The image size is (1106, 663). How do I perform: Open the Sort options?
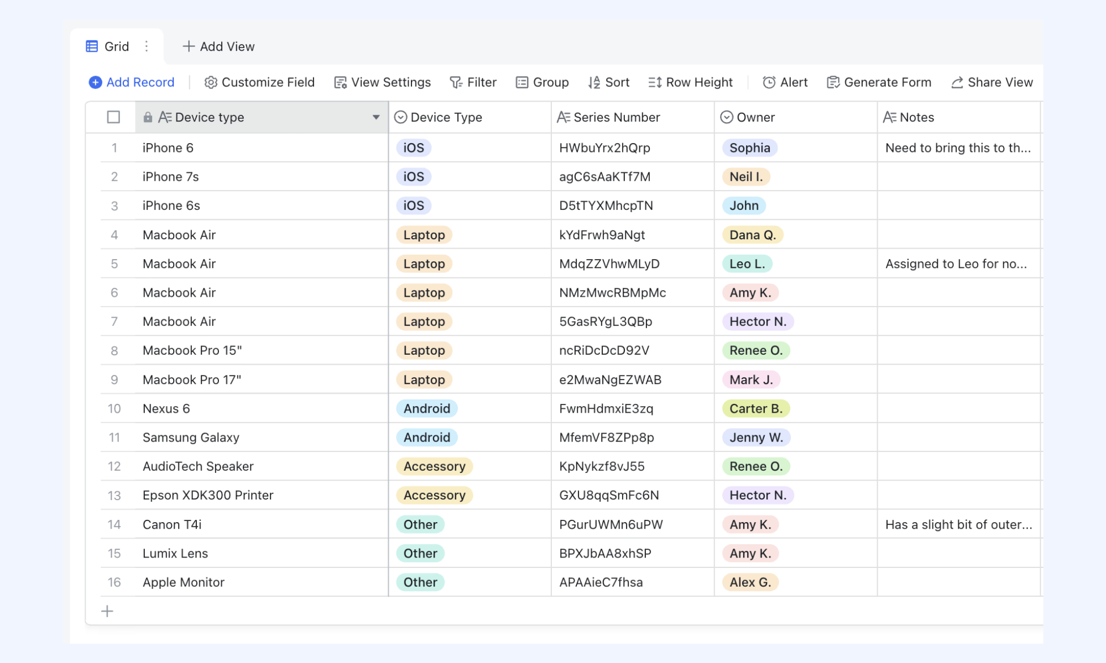click(609, 82)
